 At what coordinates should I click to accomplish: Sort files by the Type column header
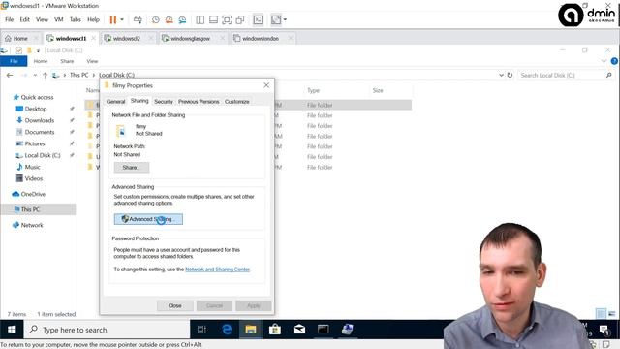tap(313, 90)
